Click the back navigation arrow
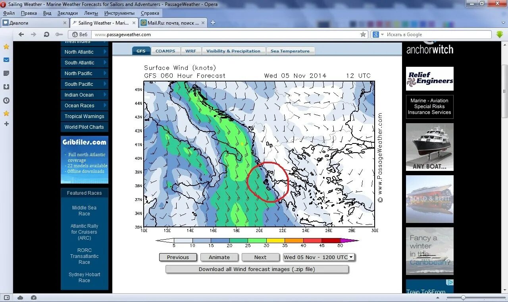 (21, 34)
